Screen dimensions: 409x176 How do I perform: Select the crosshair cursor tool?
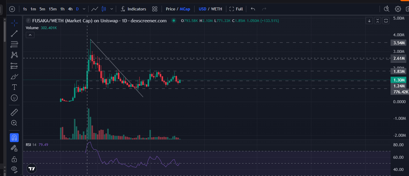(14, 23)
